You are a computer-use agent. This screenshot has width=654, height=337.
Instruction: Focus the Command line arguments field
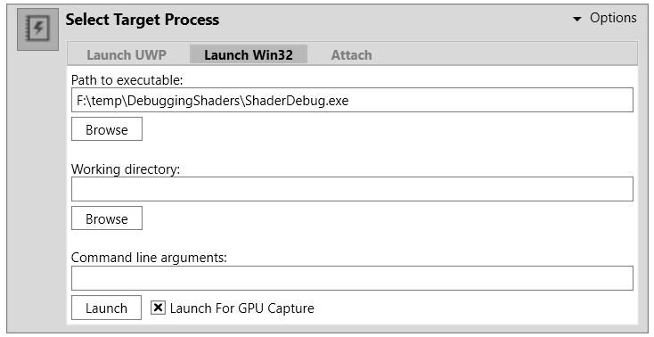[352, 278]
